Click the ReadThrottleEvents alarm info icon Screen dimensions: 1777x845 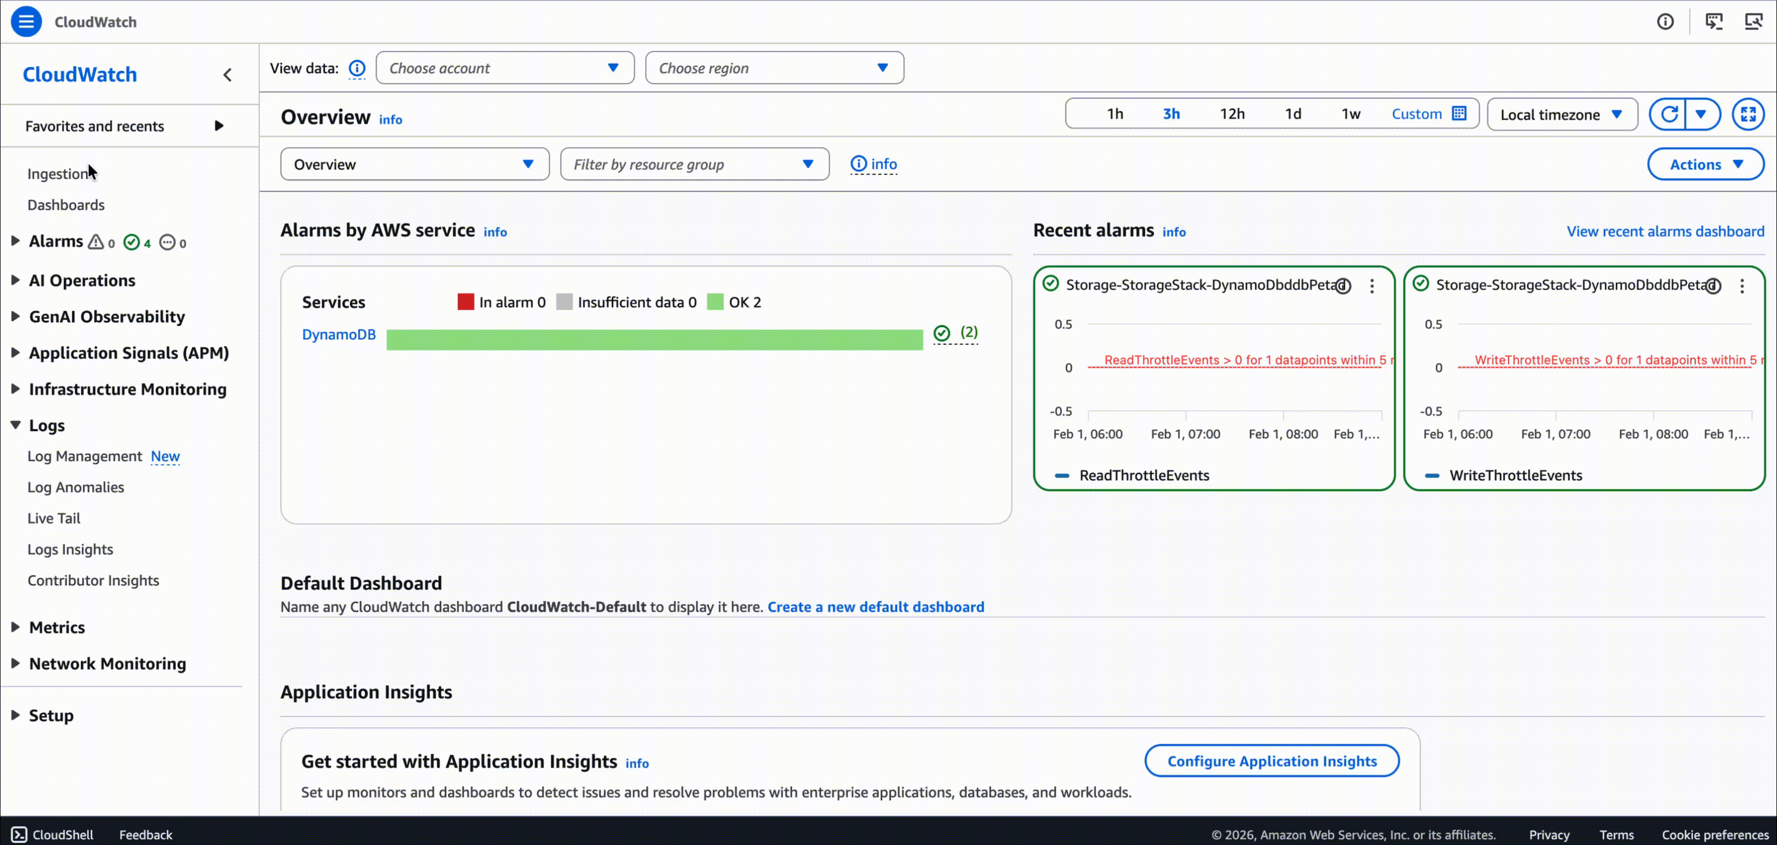point(1342,285)
